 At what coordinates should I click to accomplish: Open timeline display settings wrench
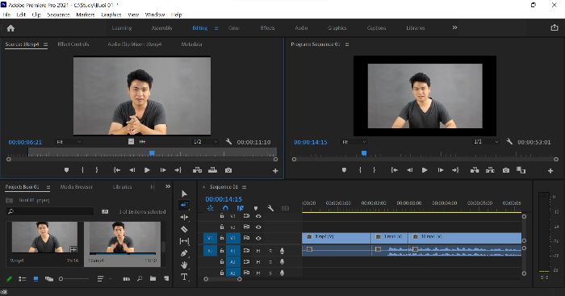270,208
